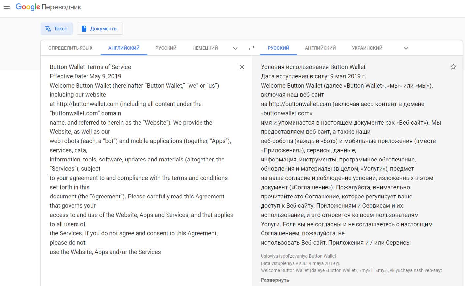
Task: Expand source language list dropdown
Action: pyautogui.click(x=235, y=48)
